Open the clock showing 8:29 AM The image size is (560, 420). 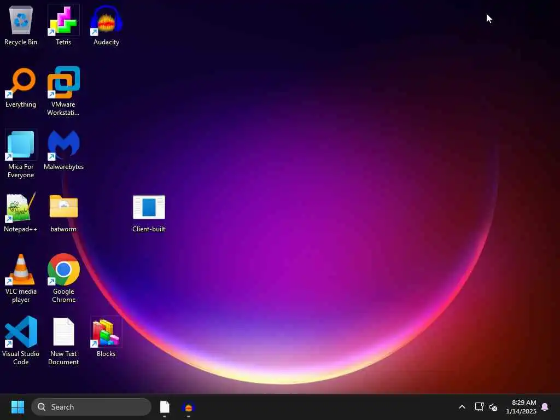point(521,407)
